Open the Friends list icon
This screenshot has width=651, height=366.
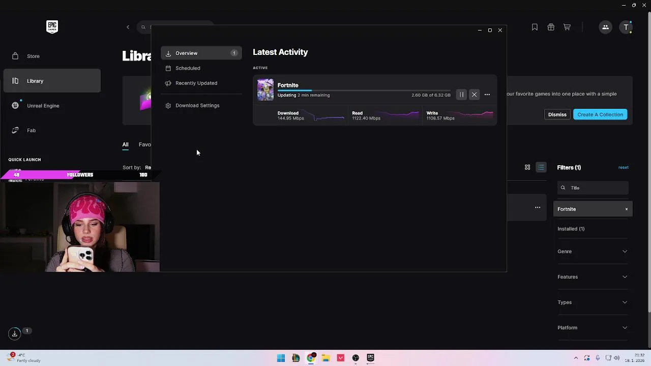point(605,27)
